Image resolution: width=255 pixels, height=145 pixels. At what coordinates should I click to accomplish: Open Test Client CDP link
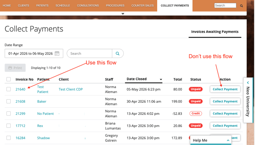(x=70, y=89)
